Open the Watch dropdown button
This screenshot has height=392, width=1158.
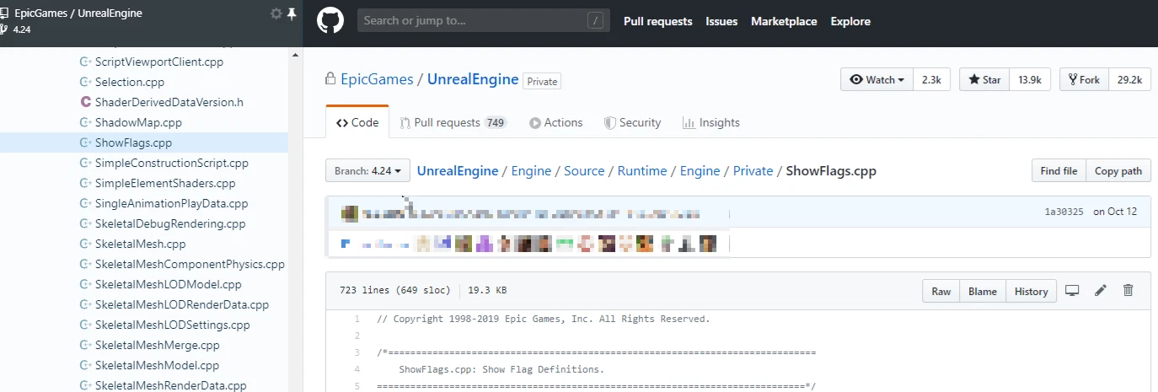click(x=877, y=79)
